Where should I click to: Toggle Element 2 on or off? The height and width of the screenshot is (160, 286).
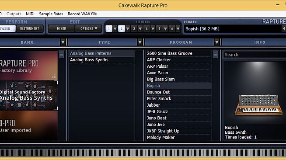tap(122, 28)
